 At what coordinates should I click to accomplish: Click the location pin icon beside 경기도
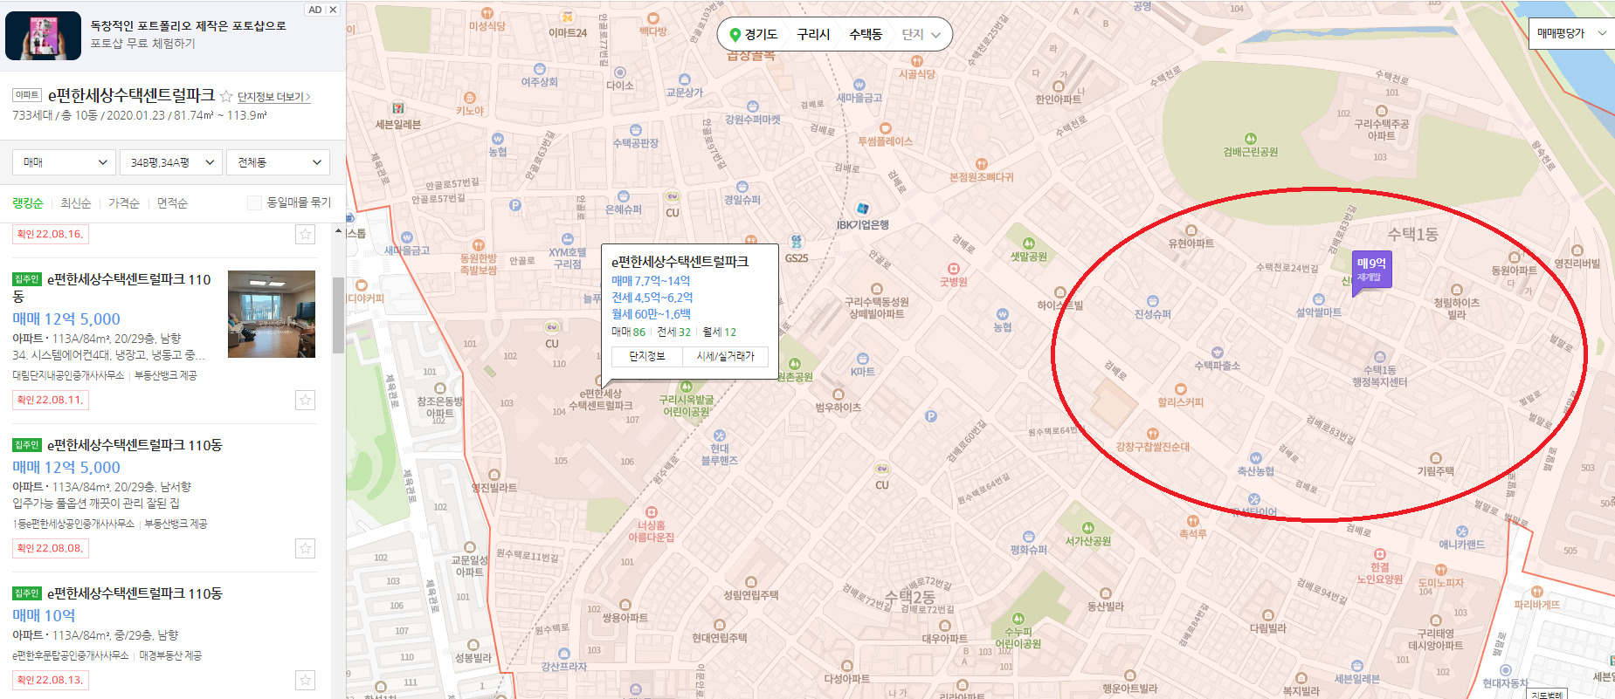(735, 34)
